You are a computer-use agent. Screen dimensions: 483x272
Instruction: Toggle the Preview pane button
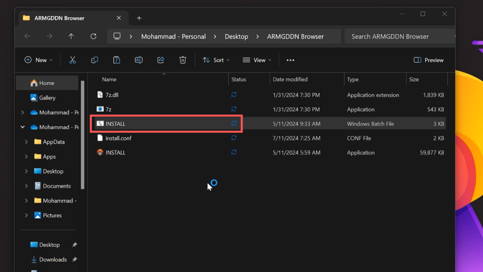428,60
